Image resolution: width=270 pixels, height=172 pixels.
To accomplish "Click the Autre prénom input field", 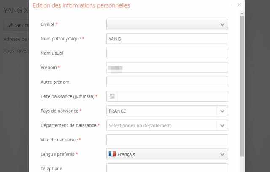I will pos(167,82).
